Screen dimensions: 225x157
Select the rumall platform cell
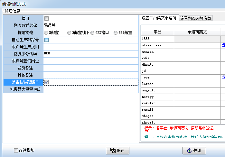[x=157, y=110]
